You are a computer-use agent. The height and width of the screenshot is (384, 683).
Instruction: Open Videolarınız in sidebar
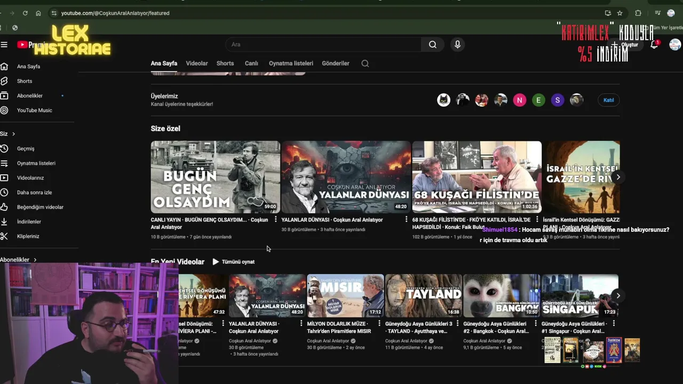coord(30,178)
